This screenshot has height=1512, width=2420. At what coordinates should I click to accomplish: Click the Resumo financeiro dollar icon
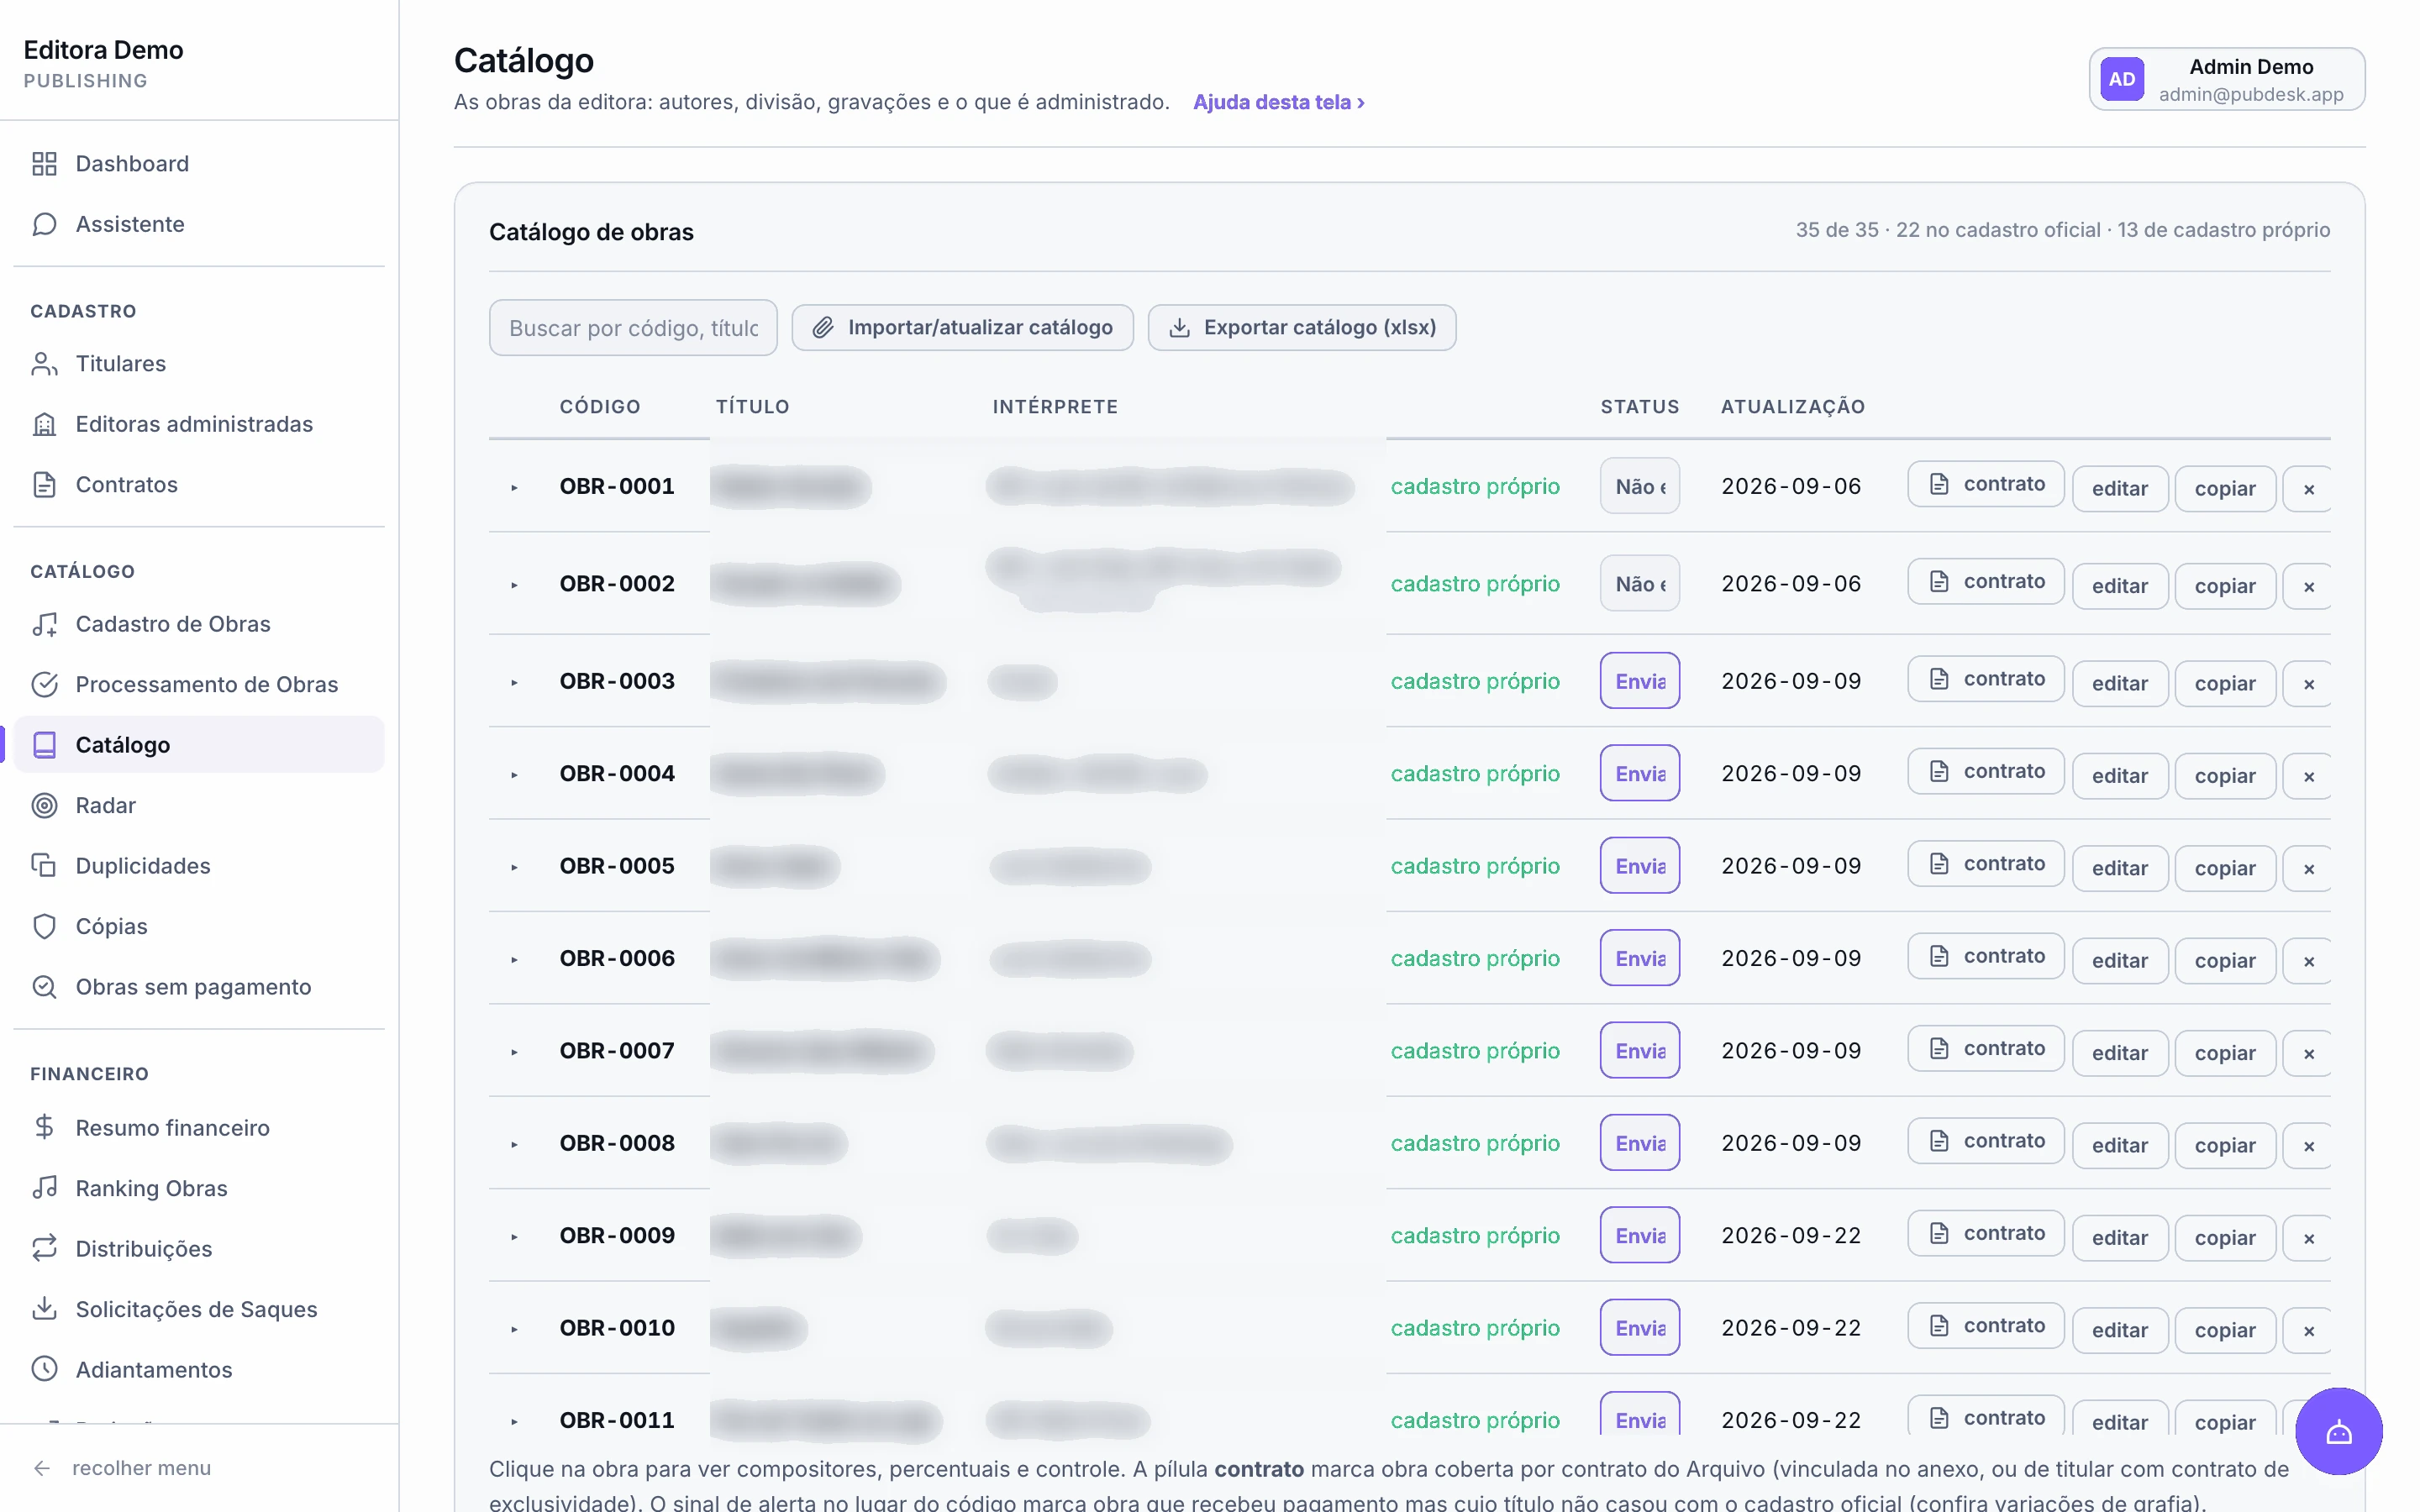pos(44,1127)
